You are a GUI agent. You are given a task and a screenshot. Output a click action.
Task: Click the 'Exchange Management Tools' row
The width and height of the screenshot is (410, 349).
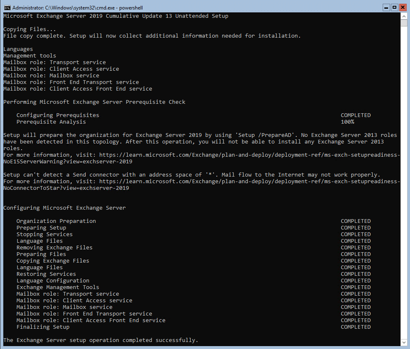point(194,287)
